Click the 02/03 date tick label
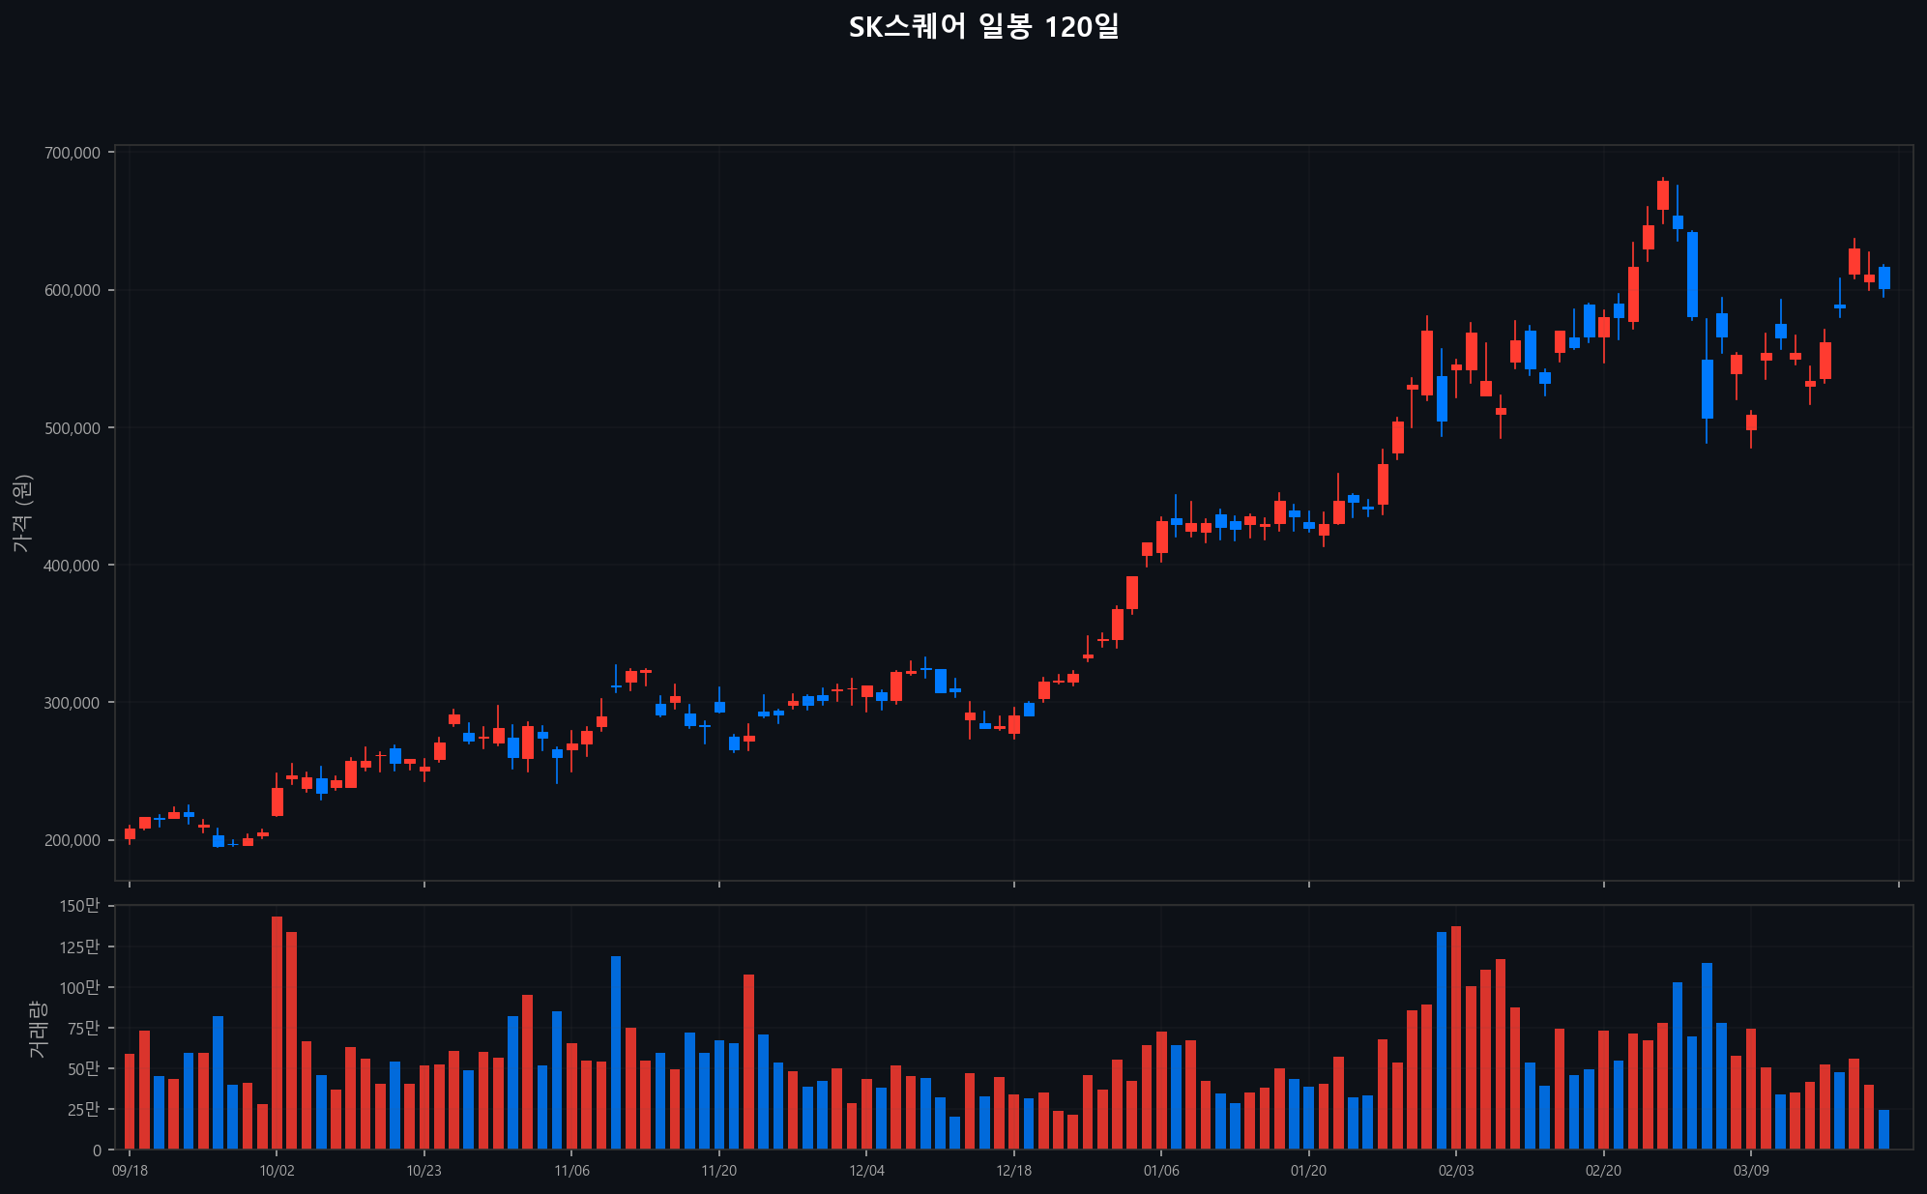The image size is (1927, 1194). (1456, 1171)
